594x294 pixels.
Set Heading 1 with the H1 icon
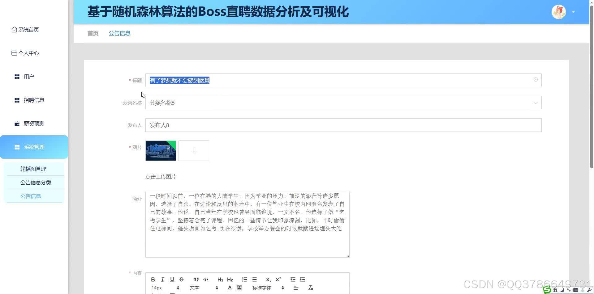click(220, 279)
